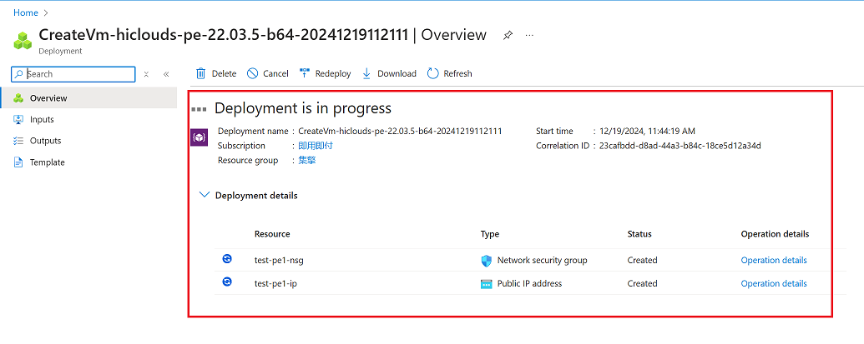
Task: Click the Type column header
Action: [x=490, y=234]
